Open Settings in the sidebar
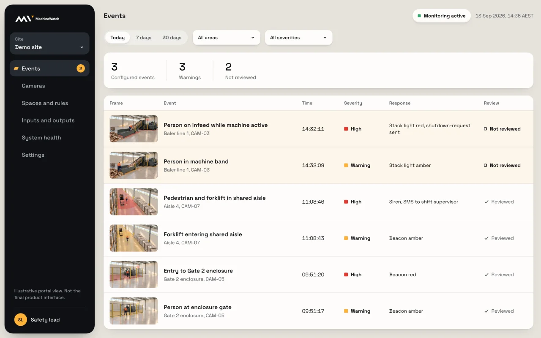The width and height of the screenshot is (541, 338). (x=49, y=155)
